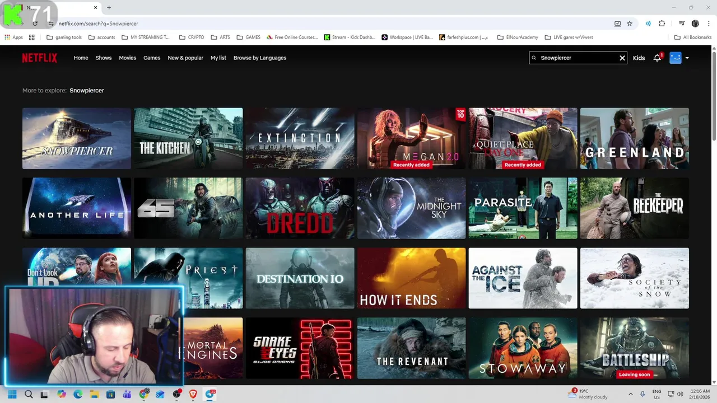The image size is (717, 403).
Task: Open Stream - Kick Dashboard bookmark
Action: [350, 38]
